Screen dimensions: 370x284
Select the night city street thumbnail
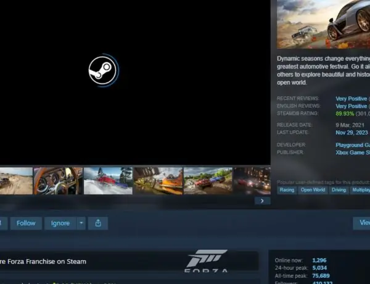(252, 181)
